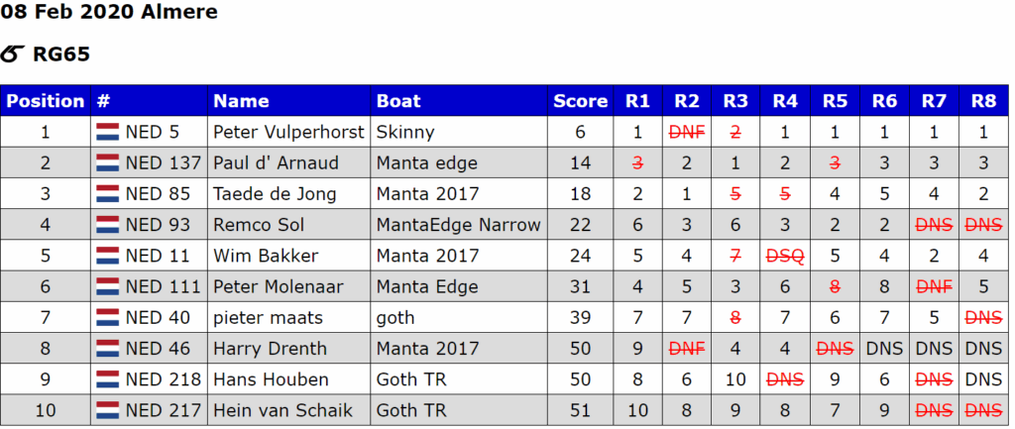The height and width of the screenshot is (429, 1015).
Task: Click the flag in Hein van Schaik's row
Action: coord(107,411)
